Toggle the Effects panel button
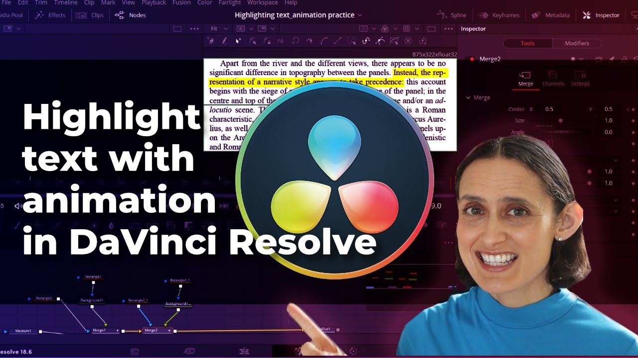The image size is (638, 358). click(x=51, y=15)
